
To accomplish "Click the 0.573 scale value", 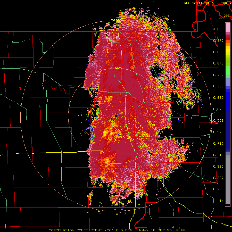I will click(x=218, y=121).
